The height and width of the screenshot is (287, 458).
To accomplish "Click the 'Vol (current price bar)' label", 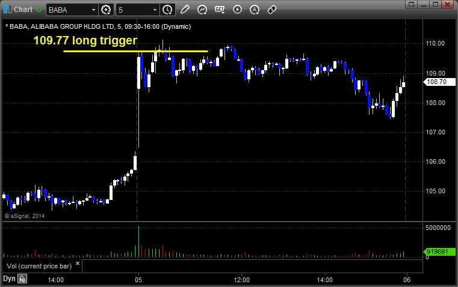I will point(39,266).
